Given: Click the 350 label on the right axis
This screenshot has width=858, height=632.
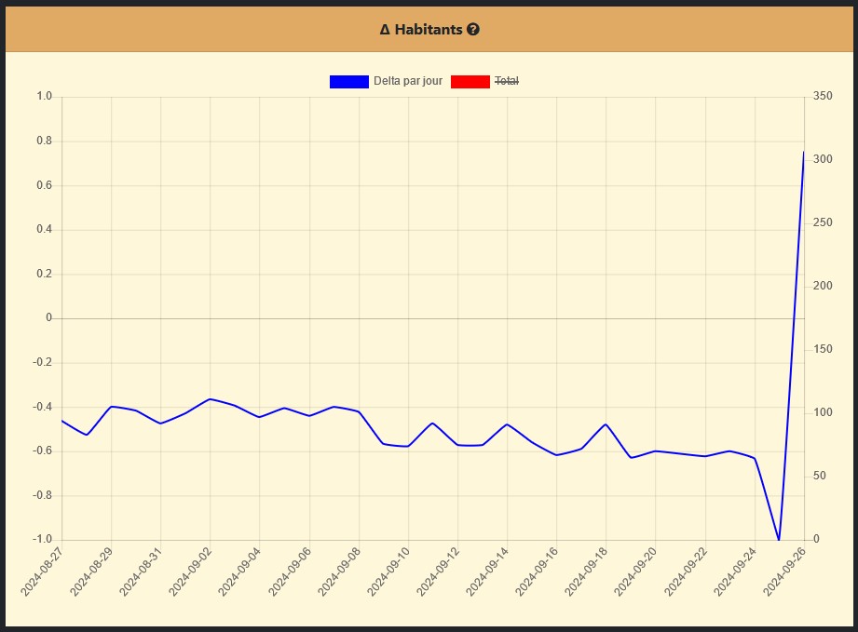Looking at the screenshot, I should 823,97.
